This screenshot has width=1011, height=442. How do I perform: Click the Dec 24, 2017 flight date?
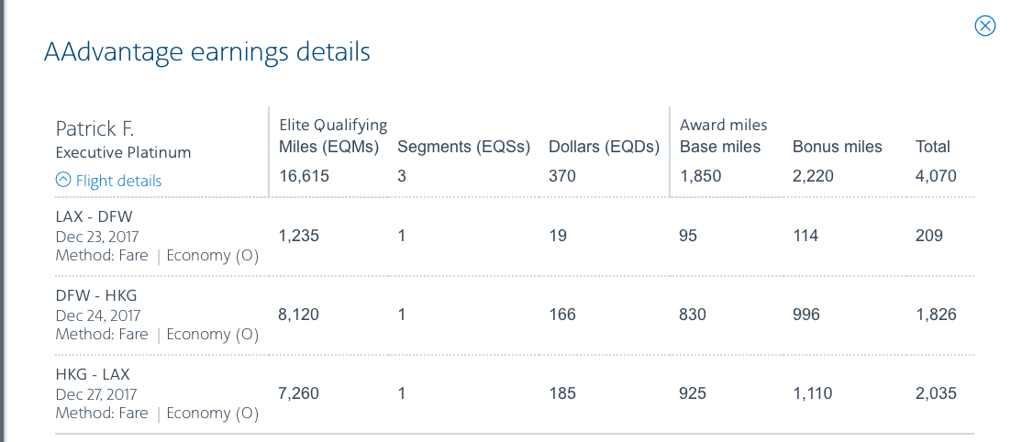tap(98, 315)
